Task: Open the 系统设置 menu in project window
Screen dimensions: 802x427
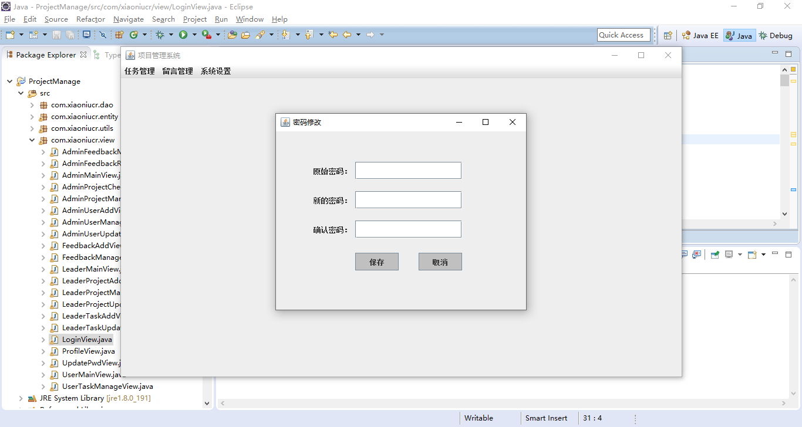Action: (x=216, y=71)
